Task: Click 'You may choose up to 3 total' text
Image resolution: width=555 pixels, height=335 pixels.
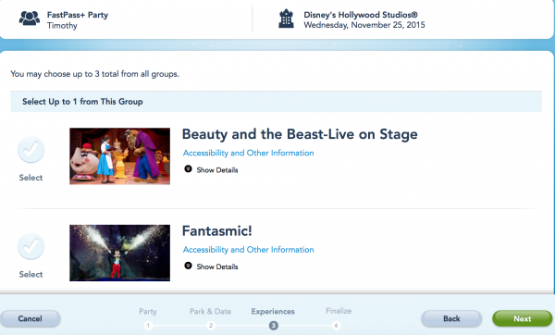Action: [x=95, y=74]
